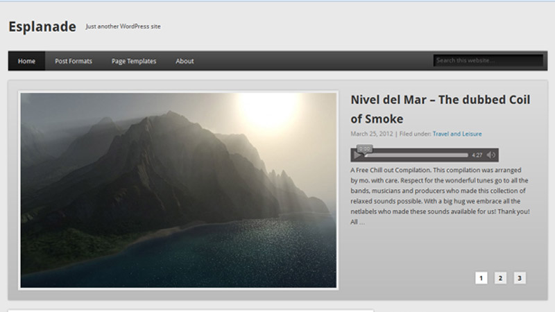Open the Home menu item

(x=26, y=61)
